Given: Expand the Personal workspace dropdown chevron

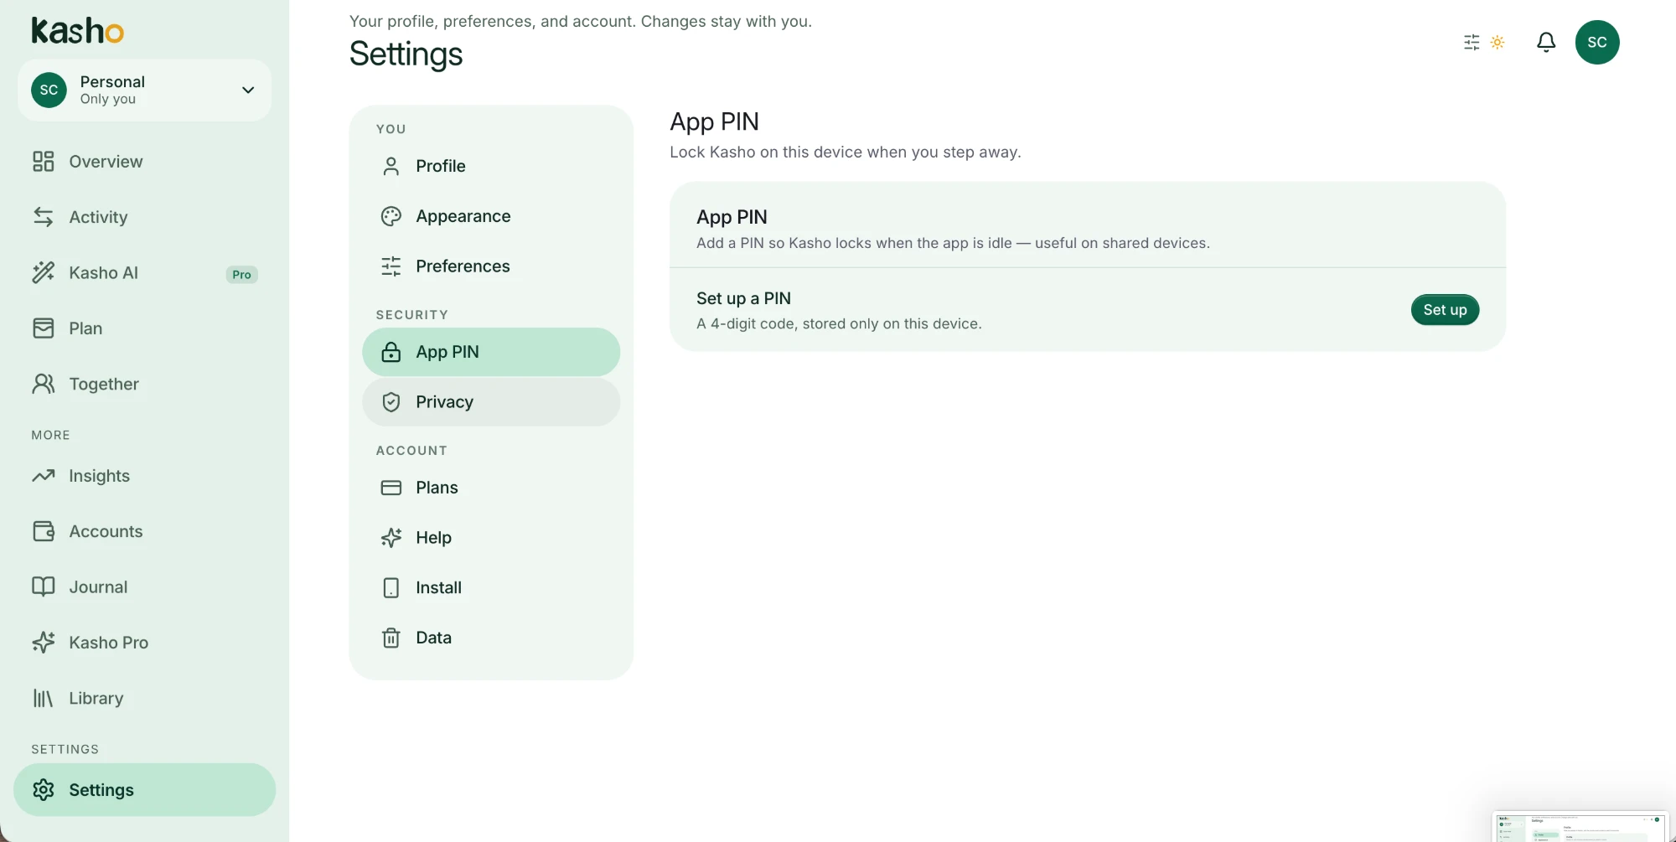Looking at the screenshot, I should (248, 90).
